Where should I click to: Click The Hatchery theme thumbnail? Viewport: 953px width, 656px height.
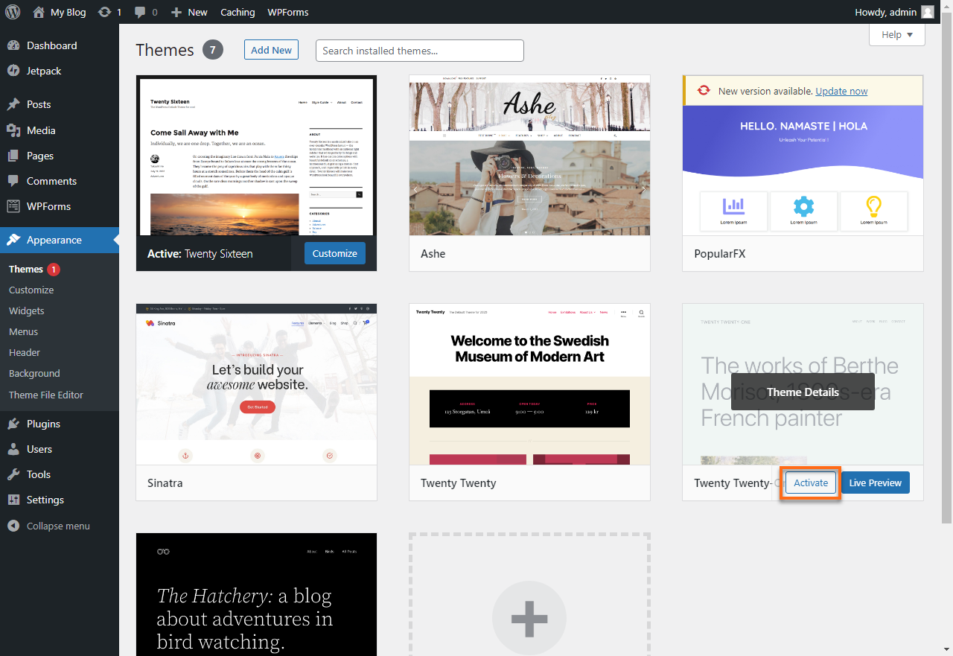(x=256, y=594)
